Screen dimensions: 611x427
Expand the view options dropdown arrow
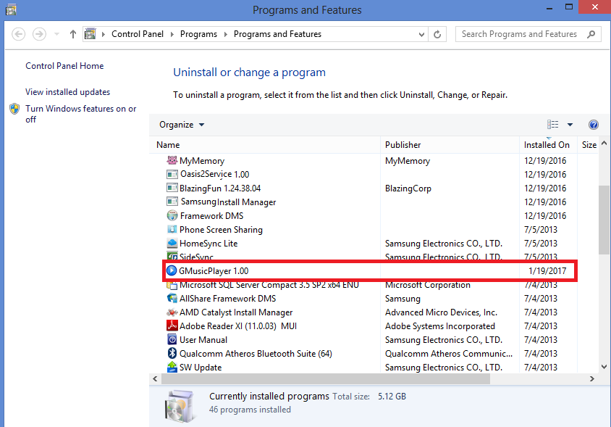(570, 125)
